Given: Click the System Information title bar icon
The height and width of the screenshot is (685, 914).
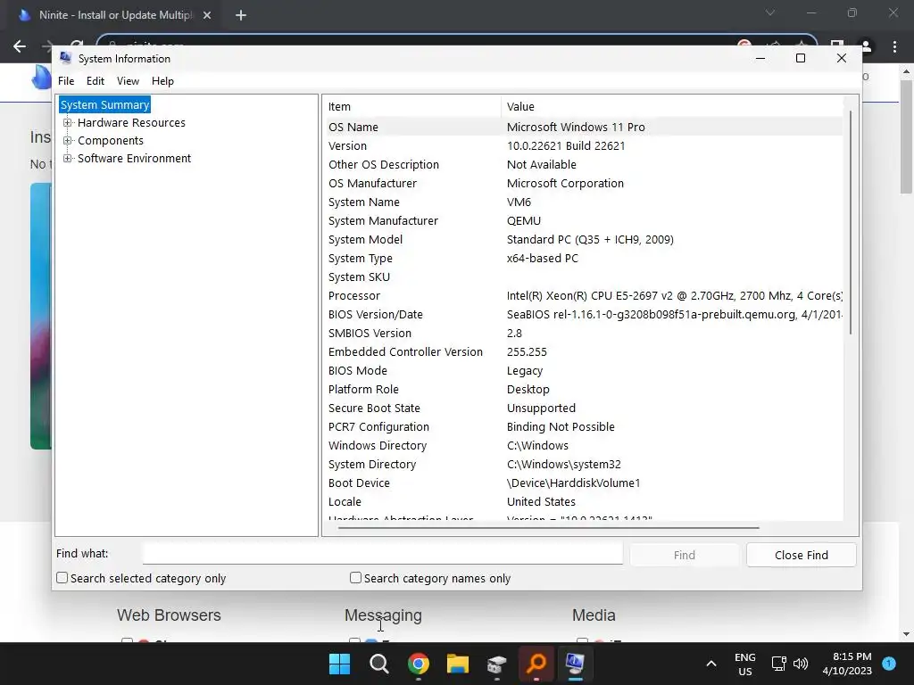Looking at the screenshot, I should (x=65, y=58).
